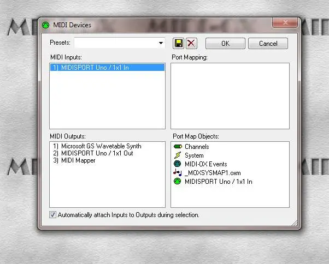Select the System lightning icon object
The height and width of the screenshot is (264, 329).
189,155
